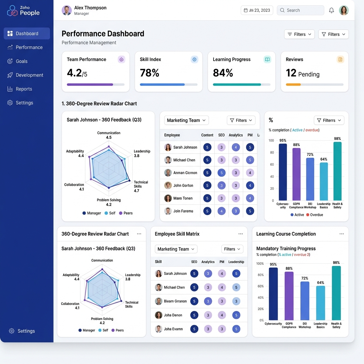Click the overdue link in upper % completion
The width and height of the screenshot is (364, 364).
coord(312,130)
